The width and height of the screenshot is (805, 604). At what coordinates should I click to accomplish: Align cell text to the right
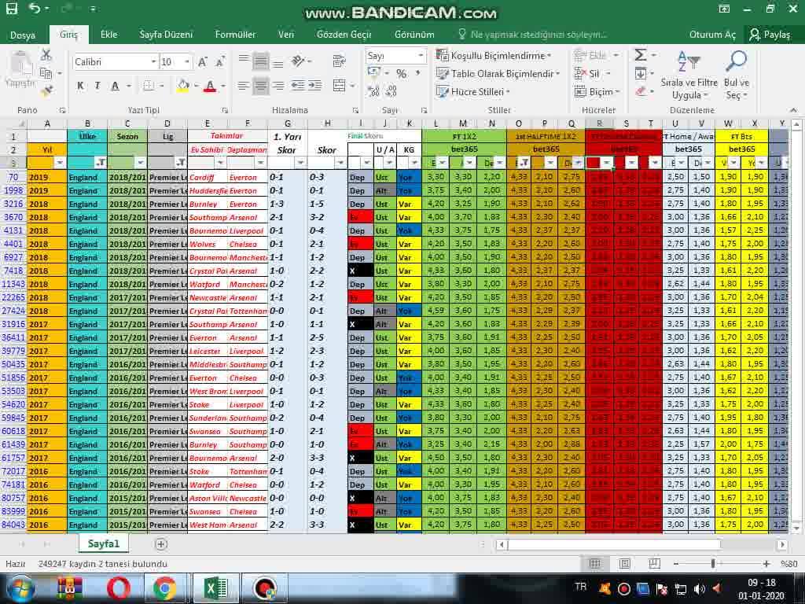coord(278,85)
